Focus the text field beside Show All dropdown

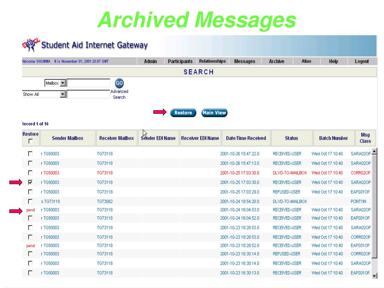click(x=88, y=94)
